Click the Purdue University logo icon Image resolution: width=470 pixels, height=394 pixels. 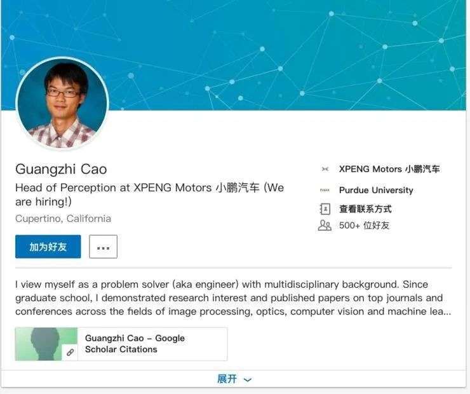click(x=325, y=190)
